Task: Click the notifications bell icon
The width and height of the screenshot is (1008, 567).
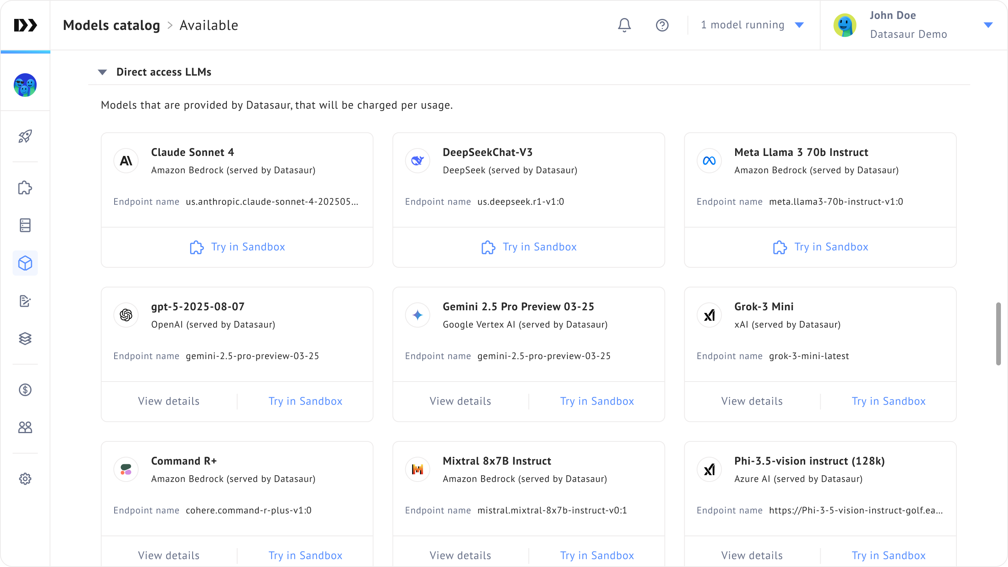Action: pos(624,25)
